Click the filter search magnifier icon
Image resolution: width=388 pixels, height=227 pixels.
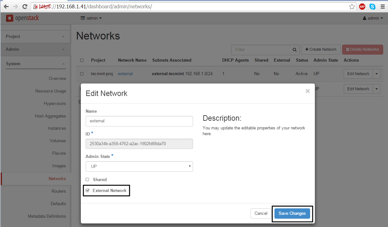(x=294, y=50)
